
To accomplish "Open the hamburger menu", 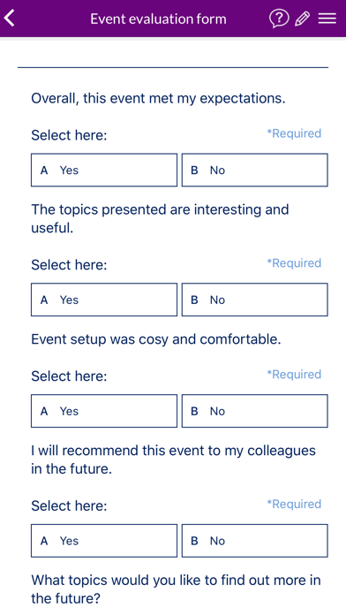I will [327, 19].
